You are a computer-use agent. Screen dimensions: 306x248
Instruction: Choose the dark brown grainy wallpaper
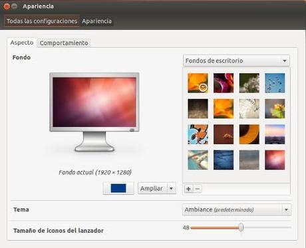[x=198, y=108]
